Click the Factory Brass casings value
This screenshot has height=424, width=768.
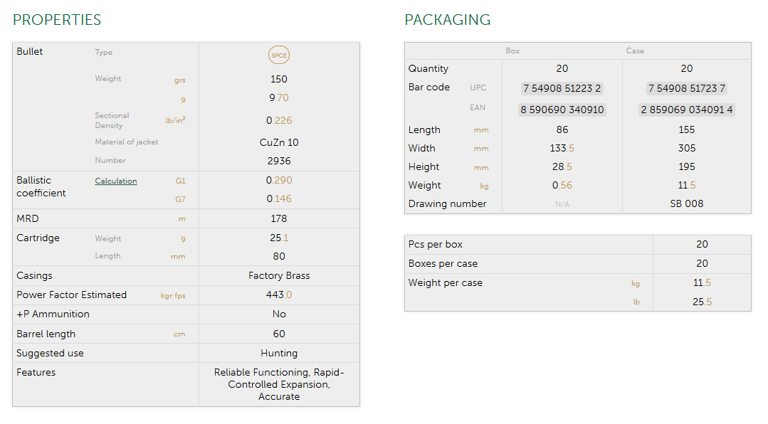click(279, 276)
